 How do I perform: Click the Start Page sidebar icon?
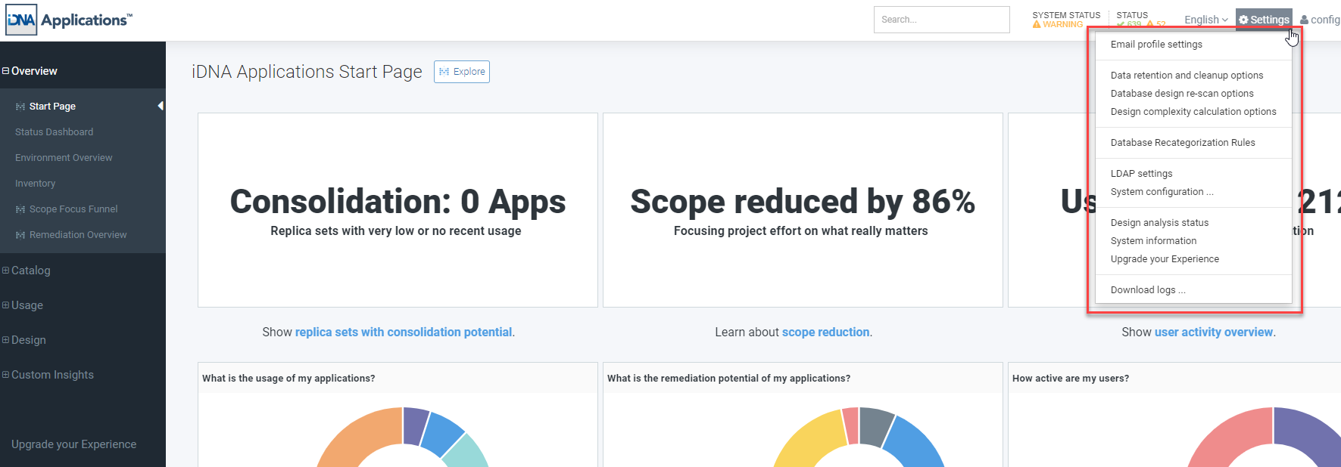[x=20, y=107]
